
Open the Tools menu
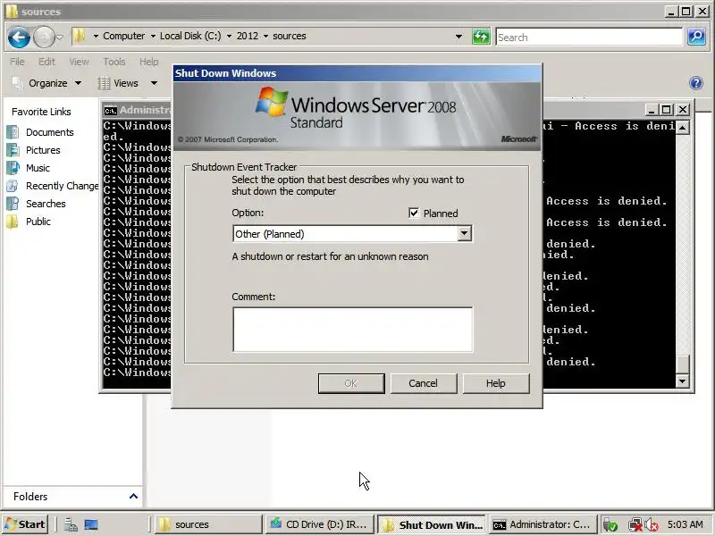[x=114, y=62]
